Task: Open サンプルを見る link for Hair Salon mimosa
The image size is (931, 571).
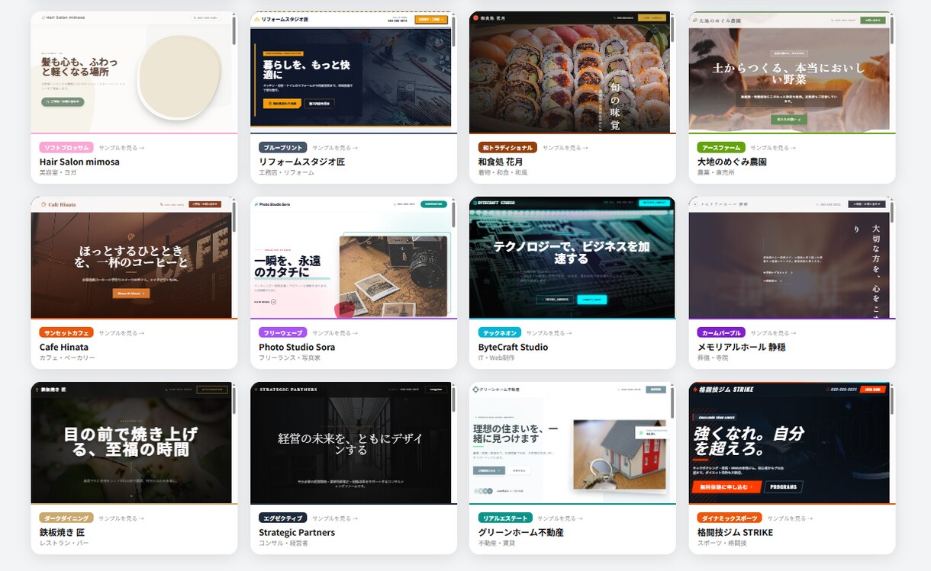Action: 121,148
